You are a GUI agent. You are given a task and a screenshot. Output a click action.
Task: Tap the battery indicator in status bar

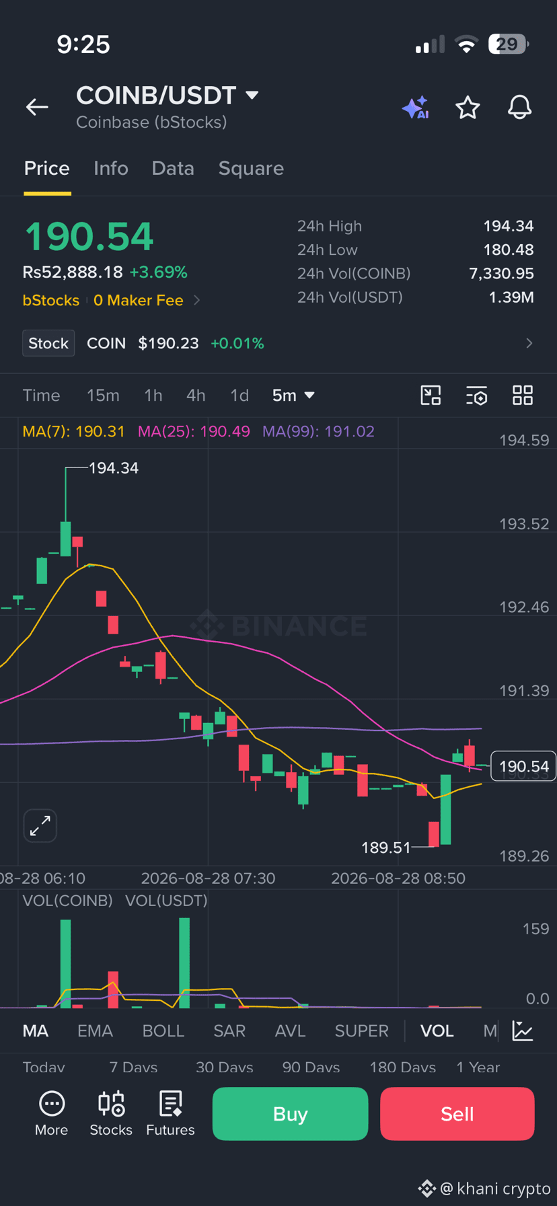pos(509,44)
